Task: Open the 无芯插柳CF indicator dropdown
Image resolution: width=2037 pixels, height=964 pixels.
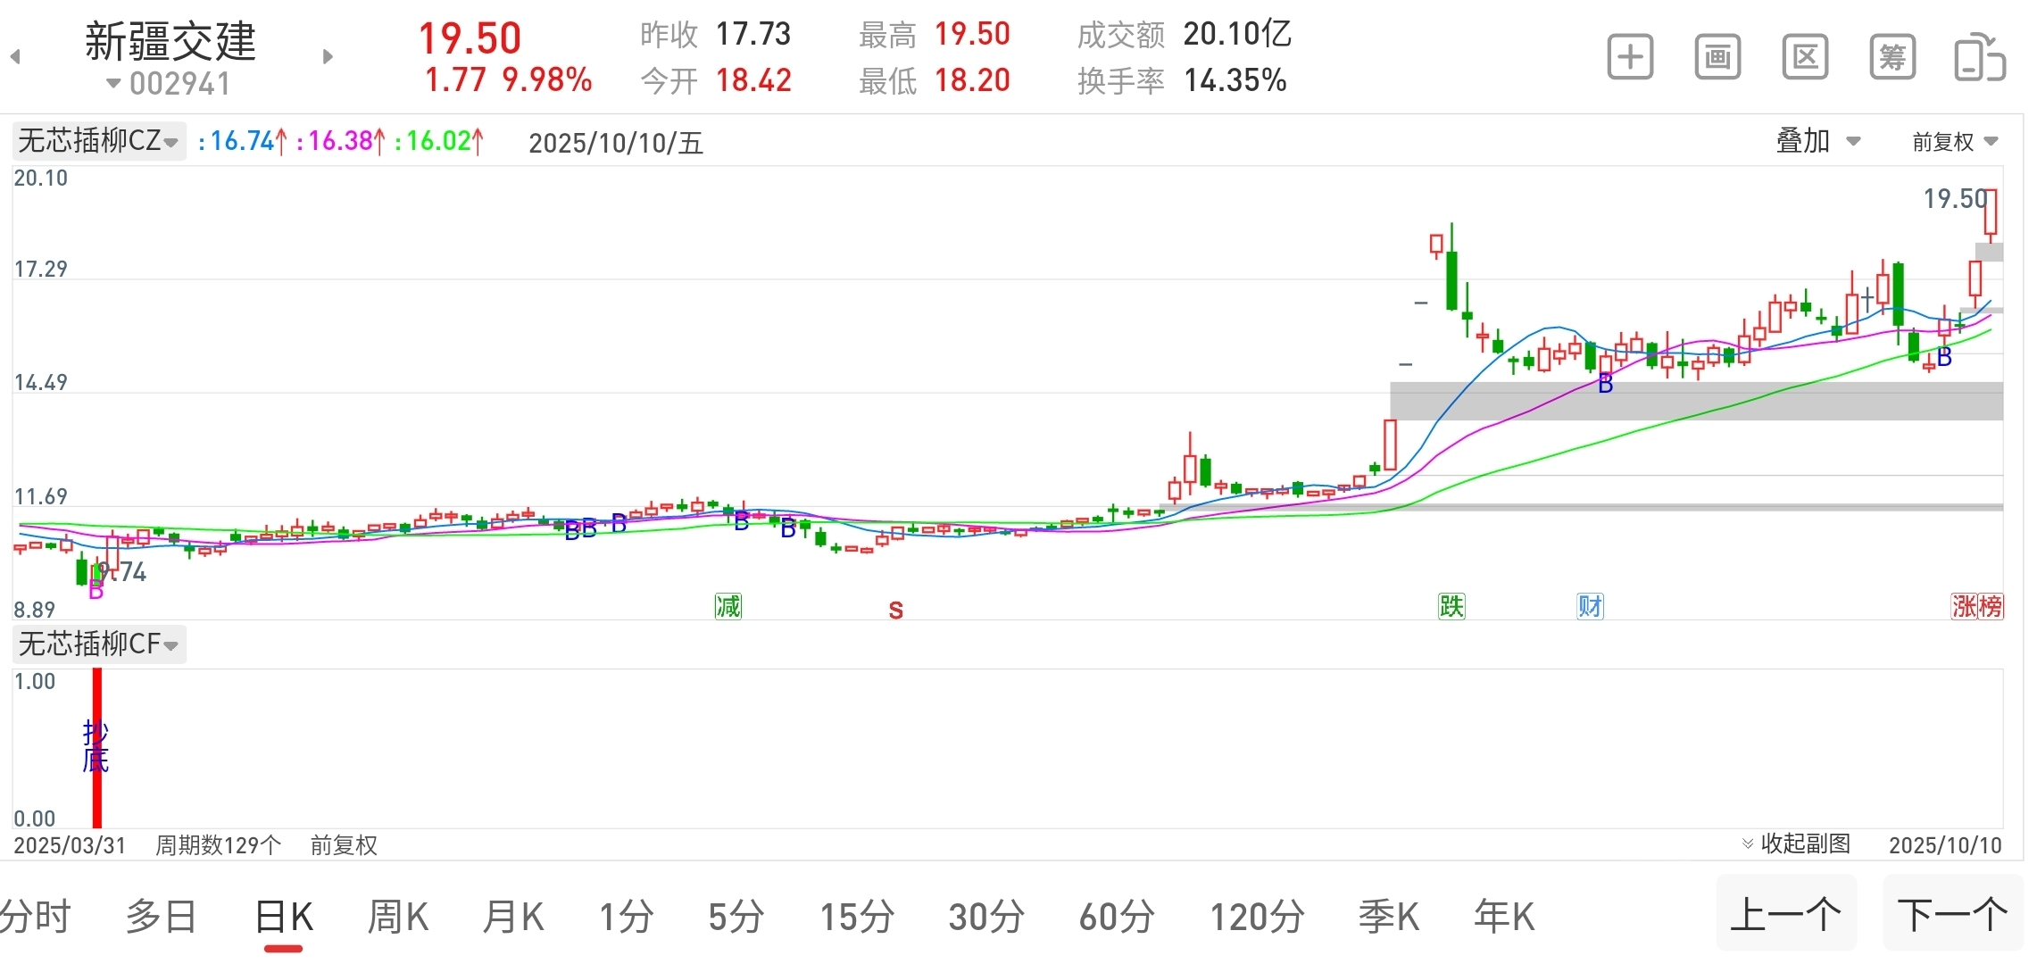Action: [98, 644]
